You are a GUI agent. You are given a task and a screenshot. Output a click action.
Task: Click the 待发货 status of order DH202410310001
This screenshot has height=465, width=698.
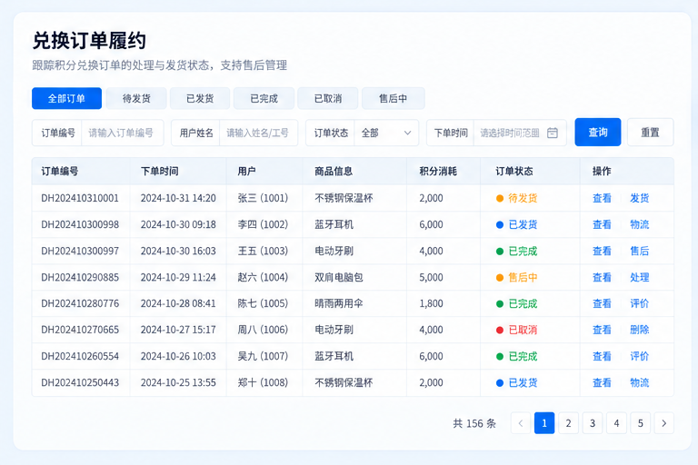517,198
